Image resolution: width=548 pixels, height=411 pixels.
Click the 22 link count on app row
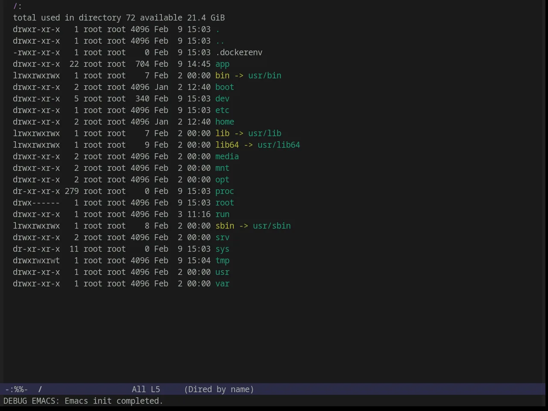coord(74,64)
